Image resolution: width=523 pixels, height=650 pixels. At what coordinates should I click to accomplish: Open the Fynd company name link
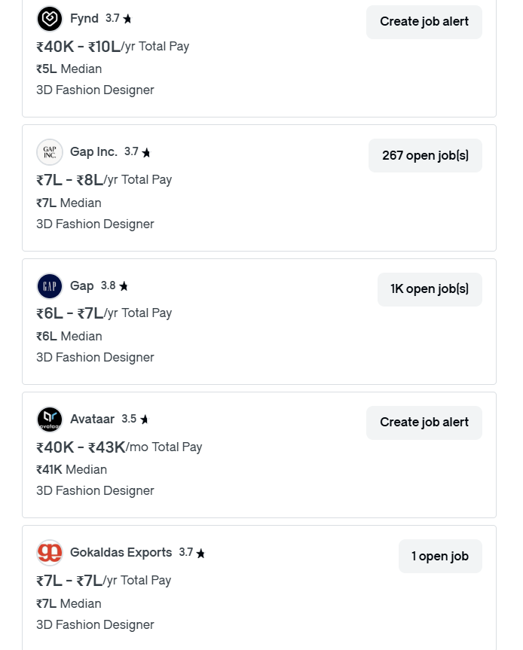pos(84,18)
